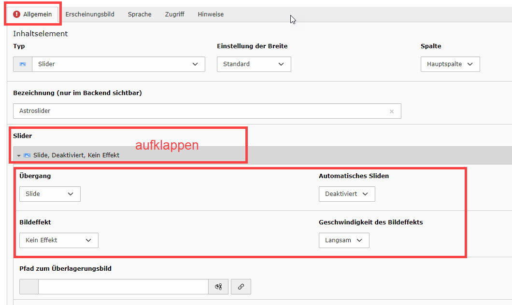Clear the Bezeichnung field with the x icon
This screenshot has height=305, width=512.
point(391,111)
